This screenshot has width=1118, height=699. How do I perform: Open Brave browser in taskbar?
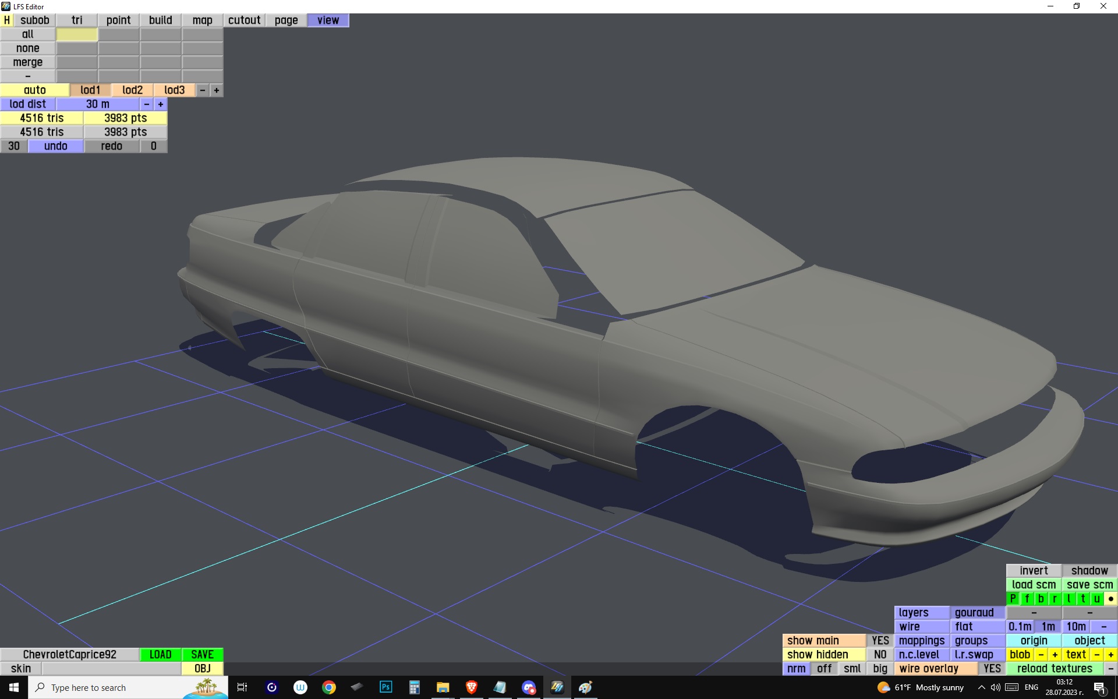pyautogui.click(x=472, y=687)
